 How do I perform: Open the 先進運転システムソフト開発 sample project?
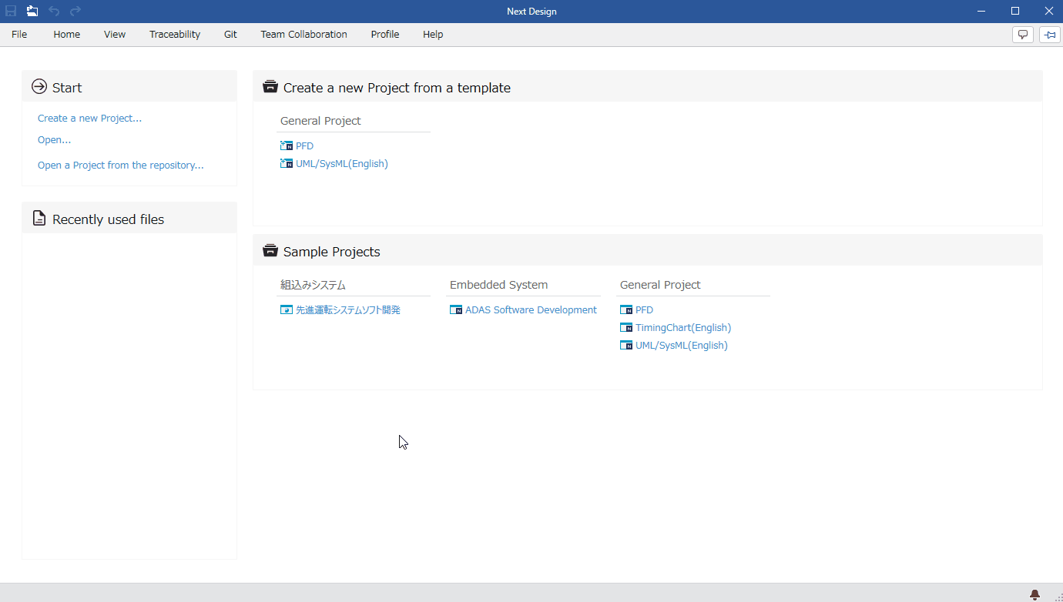pyautogui.click(x=340, y=310)
